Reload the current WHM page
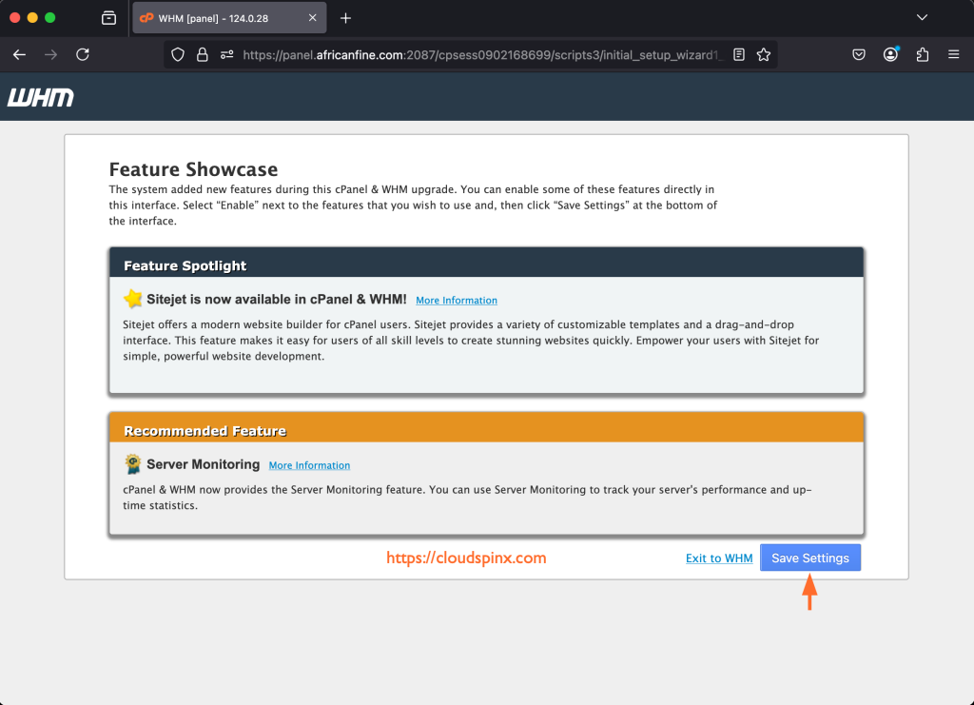 point(83,55)
